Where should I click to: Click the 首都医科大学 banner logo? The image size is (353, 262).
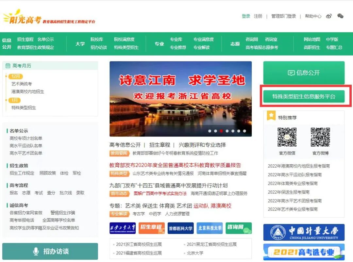(x=180, y=228)
